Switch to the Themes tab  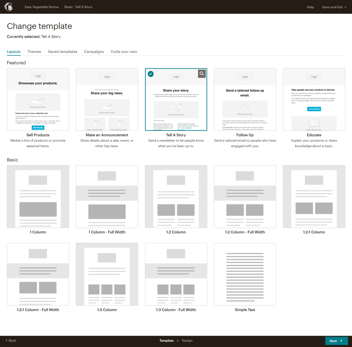(34, 52)
